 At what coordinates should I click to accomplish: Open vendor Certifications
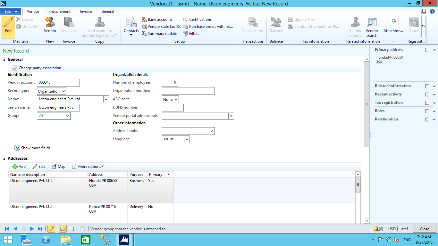[x=198, y=20]
